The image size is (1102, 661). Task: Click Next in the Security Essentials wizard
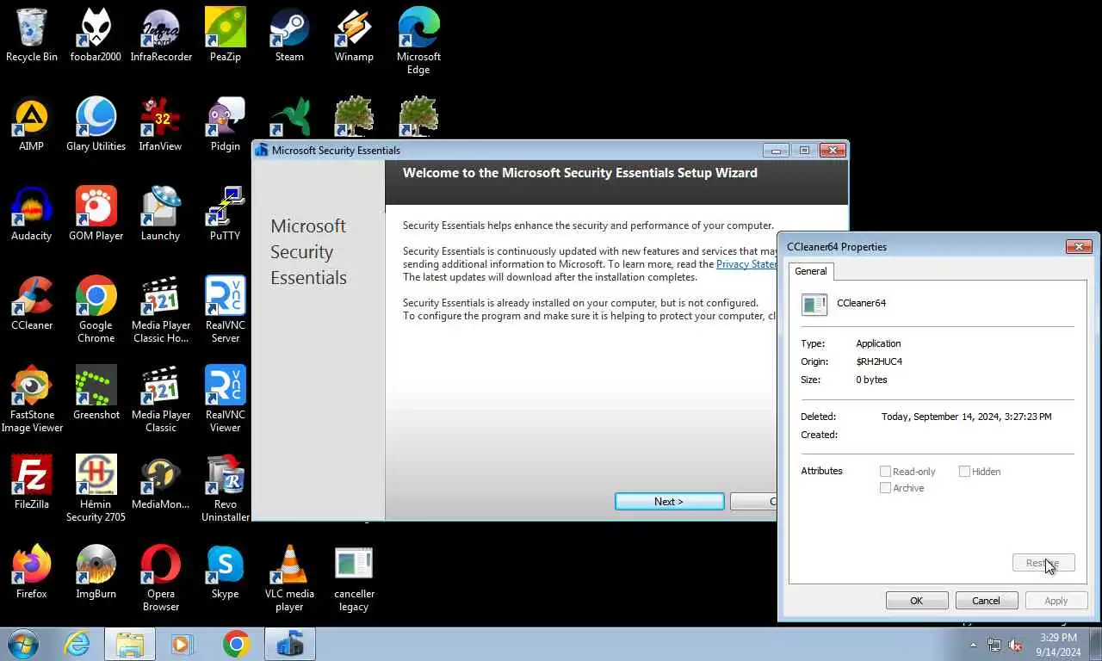(669, 502)
